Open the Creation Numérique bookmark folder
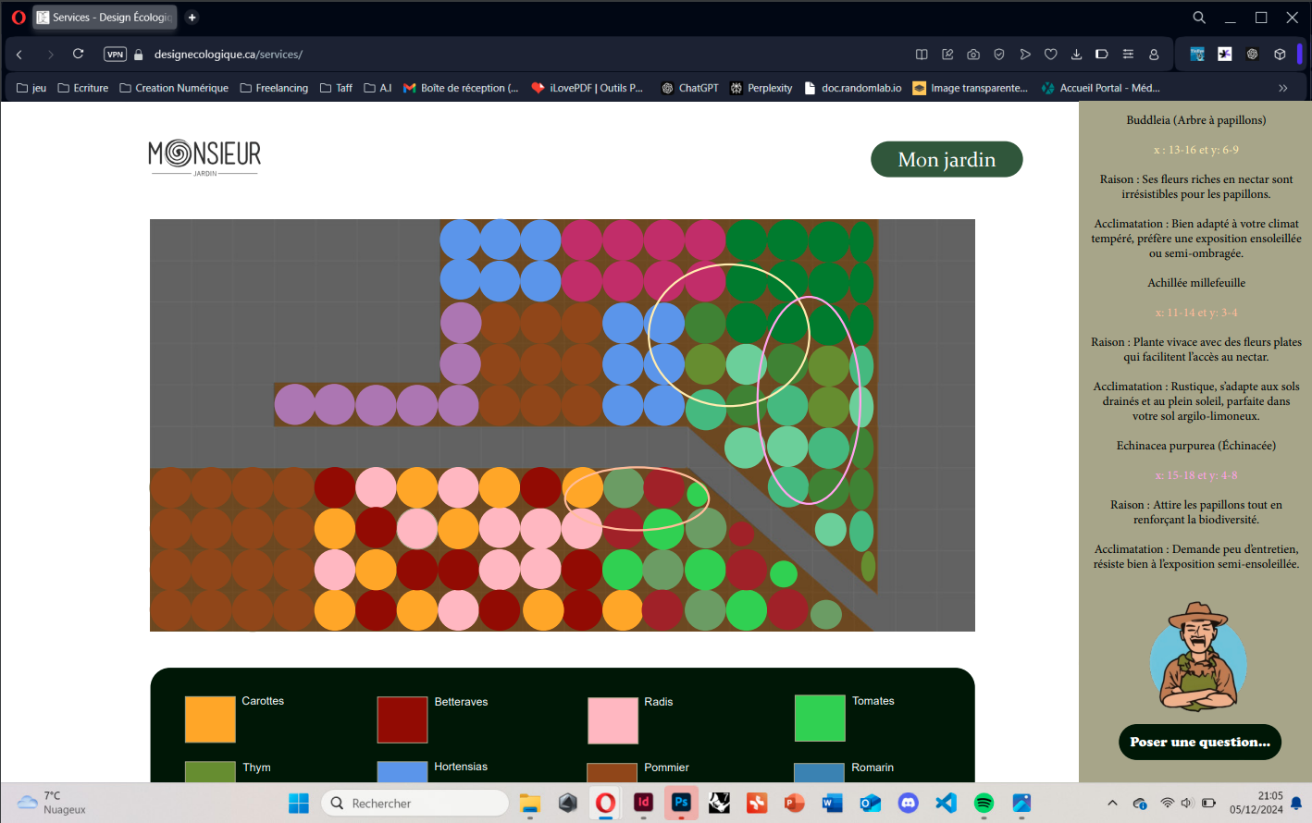The image size is (1312, 823). point(174,88)
